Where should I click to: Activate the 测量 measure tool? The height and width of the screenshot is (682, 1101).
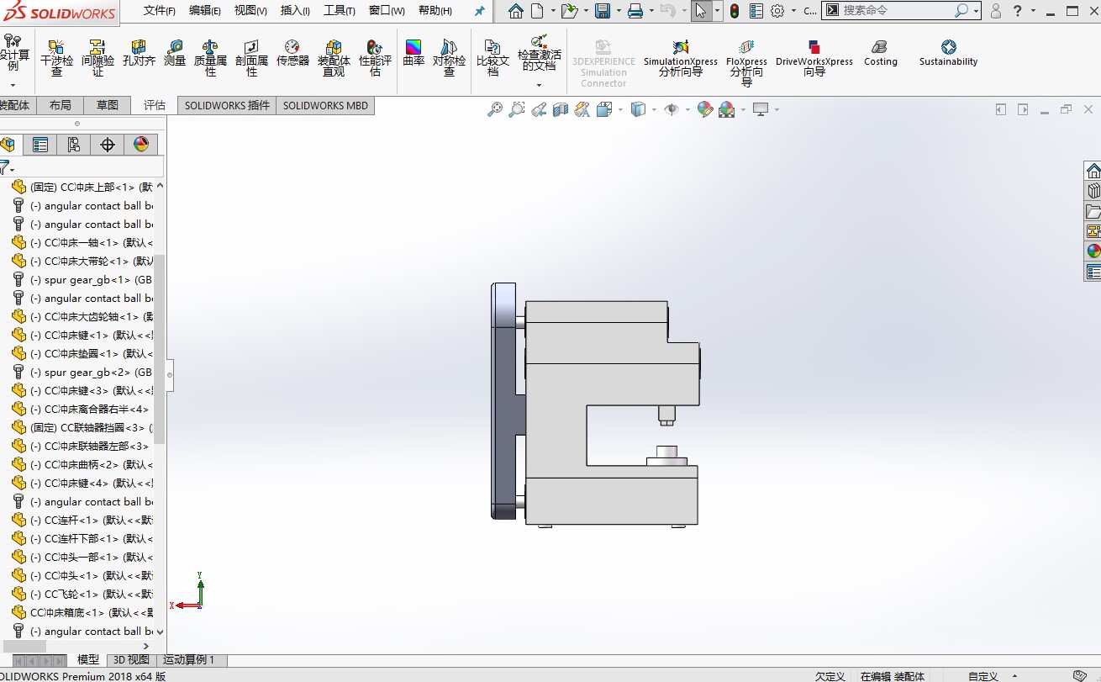tap(175, 53)
